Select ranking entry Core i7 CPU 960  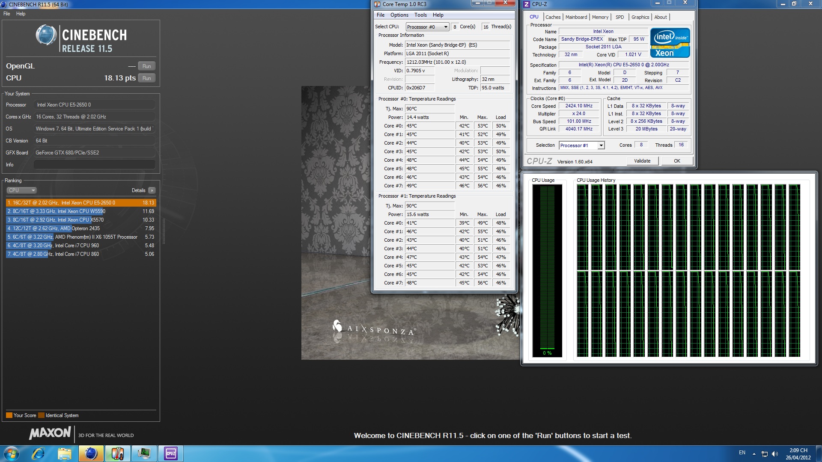81,246
